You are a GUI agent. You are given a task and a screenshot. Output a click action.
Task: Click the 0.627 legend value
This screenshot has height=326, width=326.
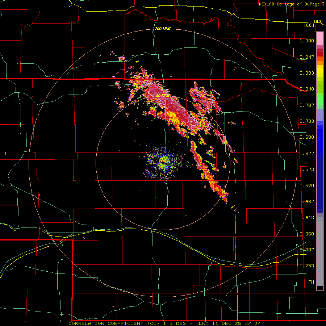[x=307, y=153]
